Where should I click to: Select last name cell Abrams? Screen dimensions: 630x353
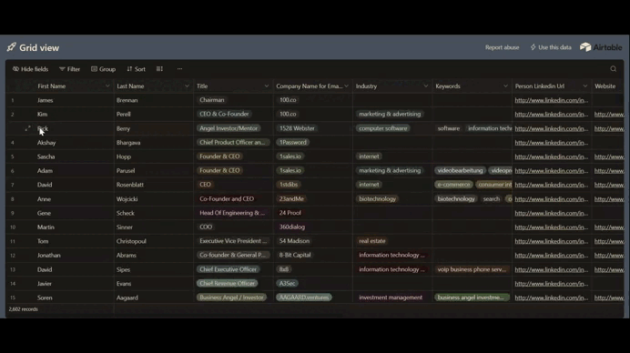click(127, 256)
